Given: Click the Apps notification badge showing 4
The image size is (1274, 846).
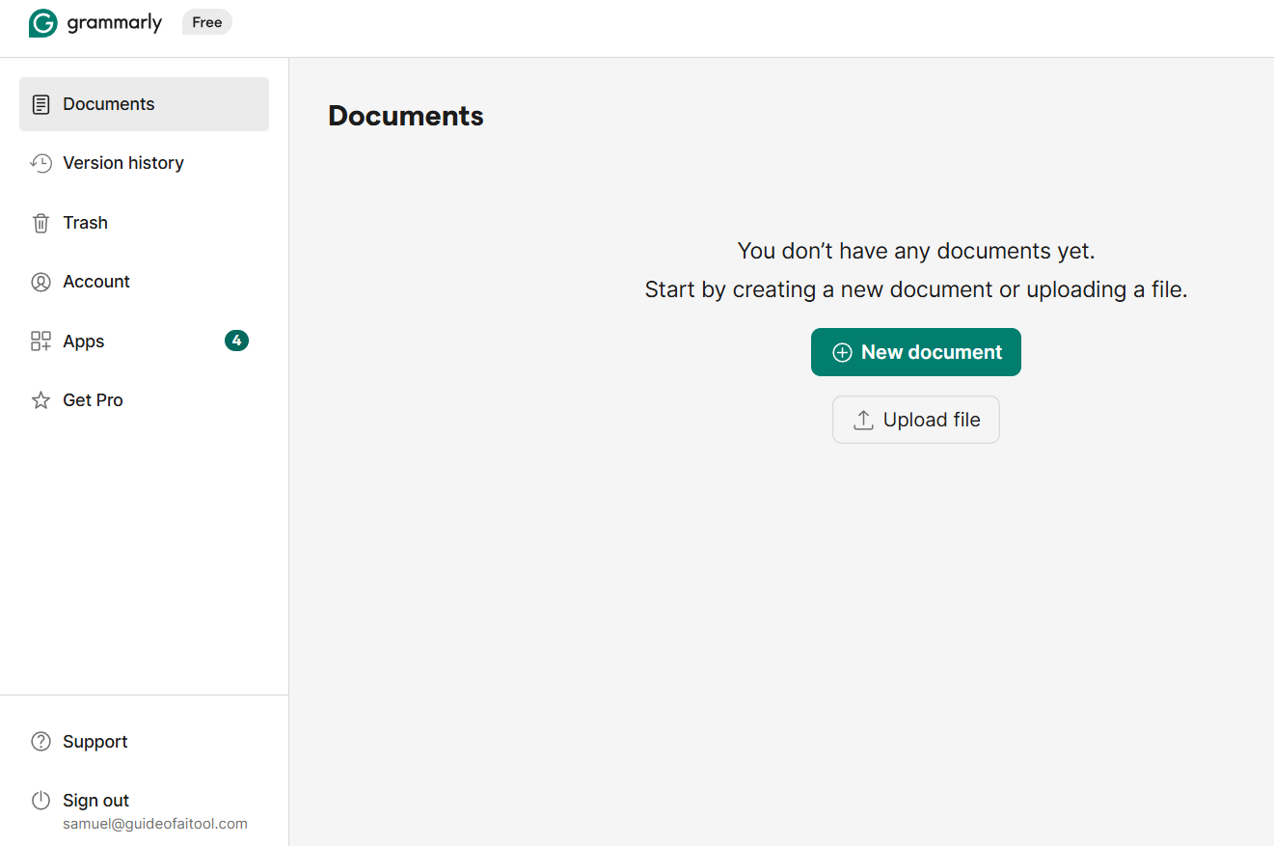Looking at the screenshot, I should coord(236,341).
